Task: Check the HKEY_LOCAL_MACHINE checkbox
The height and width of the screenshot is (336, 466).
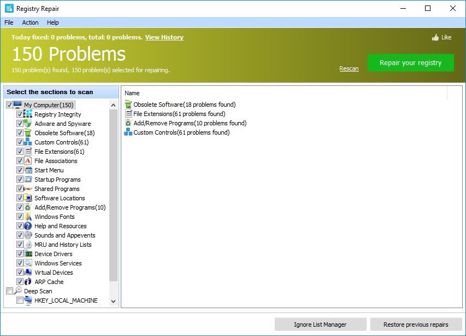Action: point(20,300)
